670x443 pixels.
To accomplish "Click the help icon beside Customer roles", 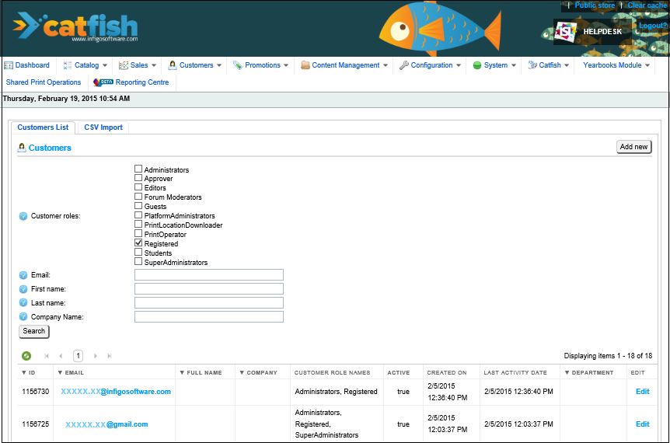I will [x=23, y=216].
